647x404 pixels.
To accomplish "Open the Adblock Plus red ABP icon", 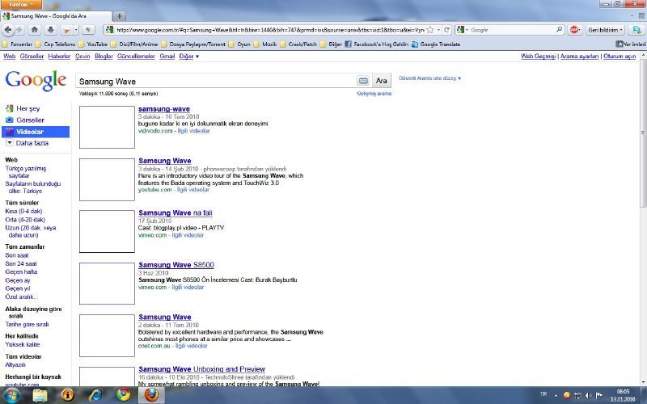I will pos(574,30).
